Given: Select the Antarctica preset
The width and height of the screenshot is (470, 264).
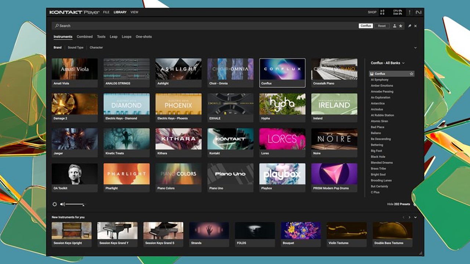Looking at the screenshot, I should (x=377, y=103).
